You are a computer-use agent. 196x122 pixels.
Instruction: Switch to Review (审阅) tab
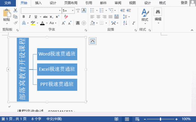click(118, 3)
